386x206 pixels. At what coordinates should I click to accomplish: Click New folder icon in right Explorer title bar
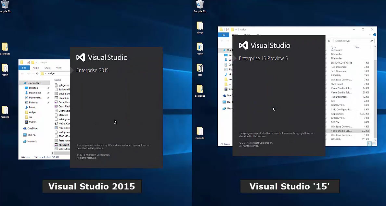(x=232, y=30)
